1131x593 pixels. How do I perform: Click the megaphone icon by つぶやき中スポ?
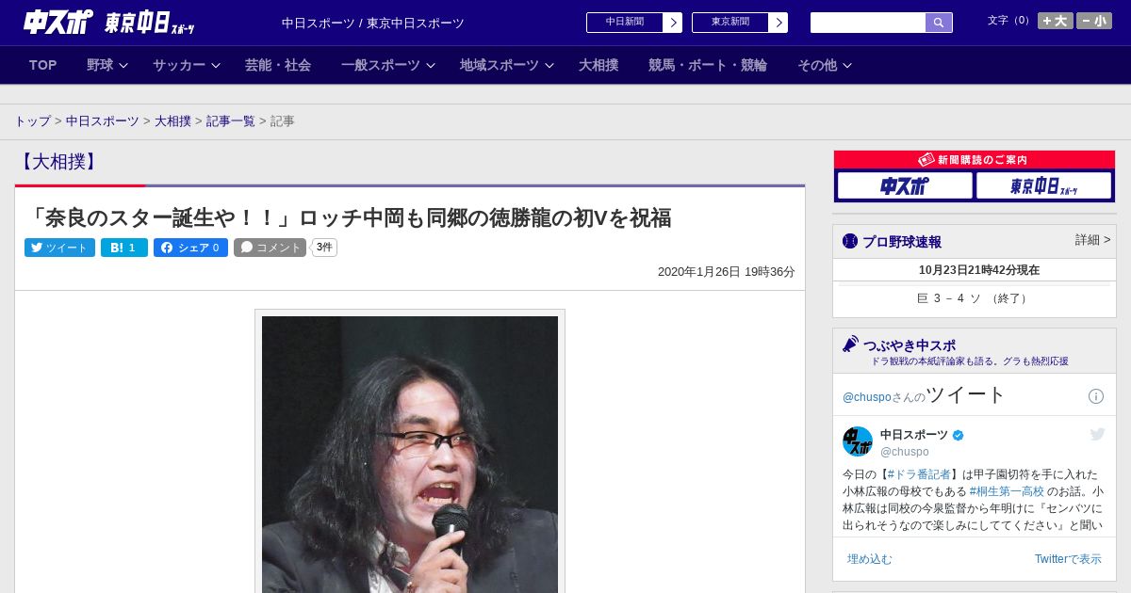coord(851,344)
